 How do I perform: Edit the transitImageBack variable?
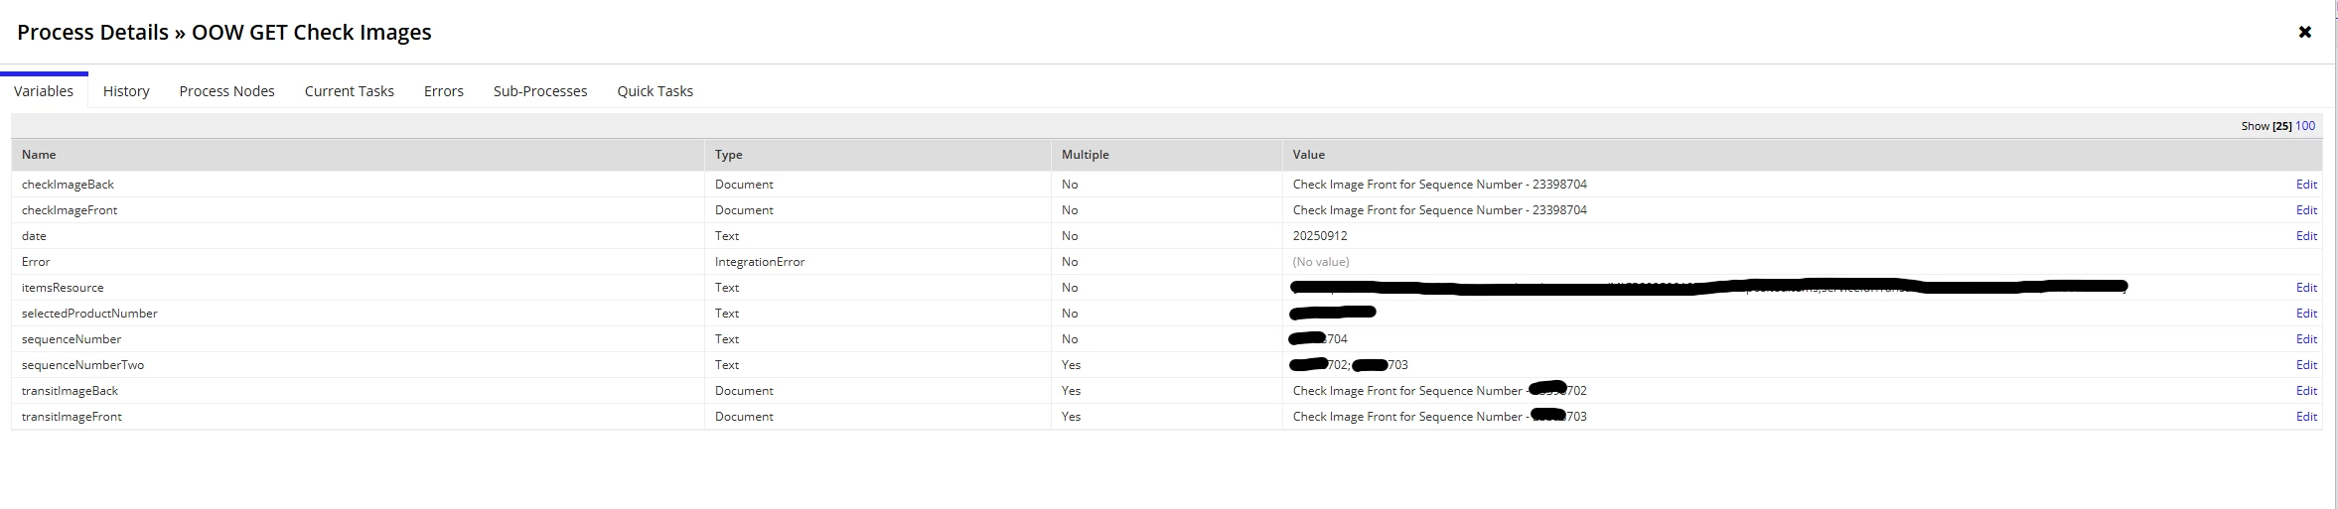point(2306,391)
